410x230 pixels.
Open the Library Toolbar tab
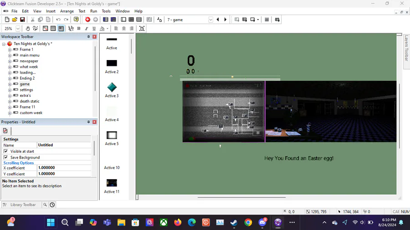coord(21,205)
